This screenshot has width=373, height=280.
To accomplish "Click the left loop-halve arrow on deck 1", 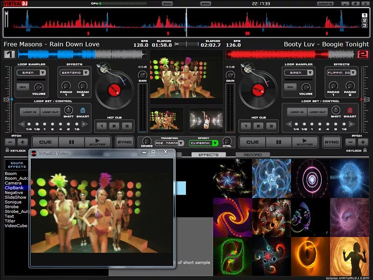I will click(x=21, y=123).
